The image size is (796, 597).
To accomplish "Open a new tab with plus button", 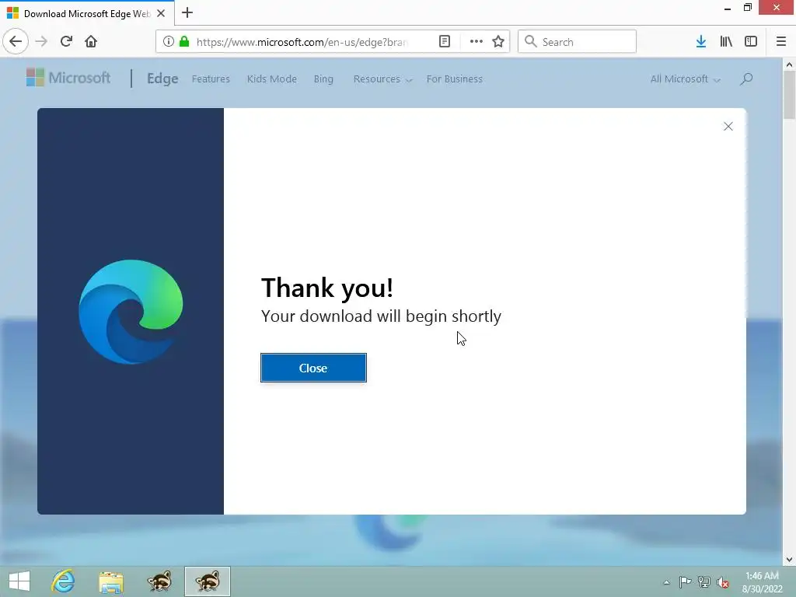I will [x=187, y=12].
